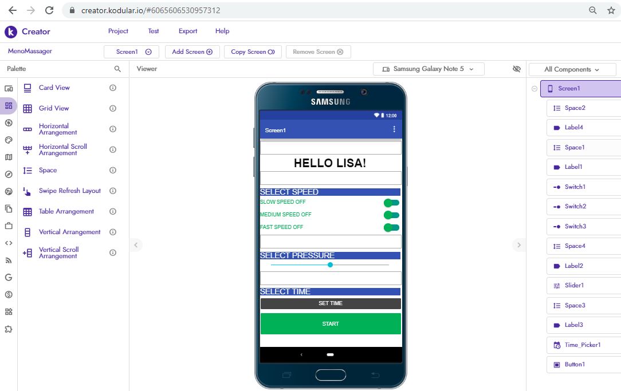Click the Add Screen button
Image resolution: width=621 pixels, height=391 pixels.
pyautogui.click(x=192, y=52)
